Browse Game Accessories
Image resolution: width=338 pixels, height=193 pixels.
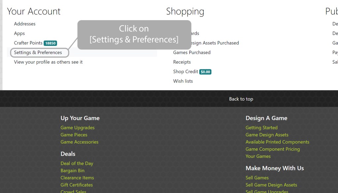click(x=80, y=142)
